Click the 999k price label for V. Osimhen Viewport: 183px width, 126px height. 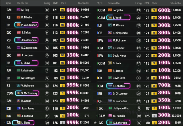73,85
